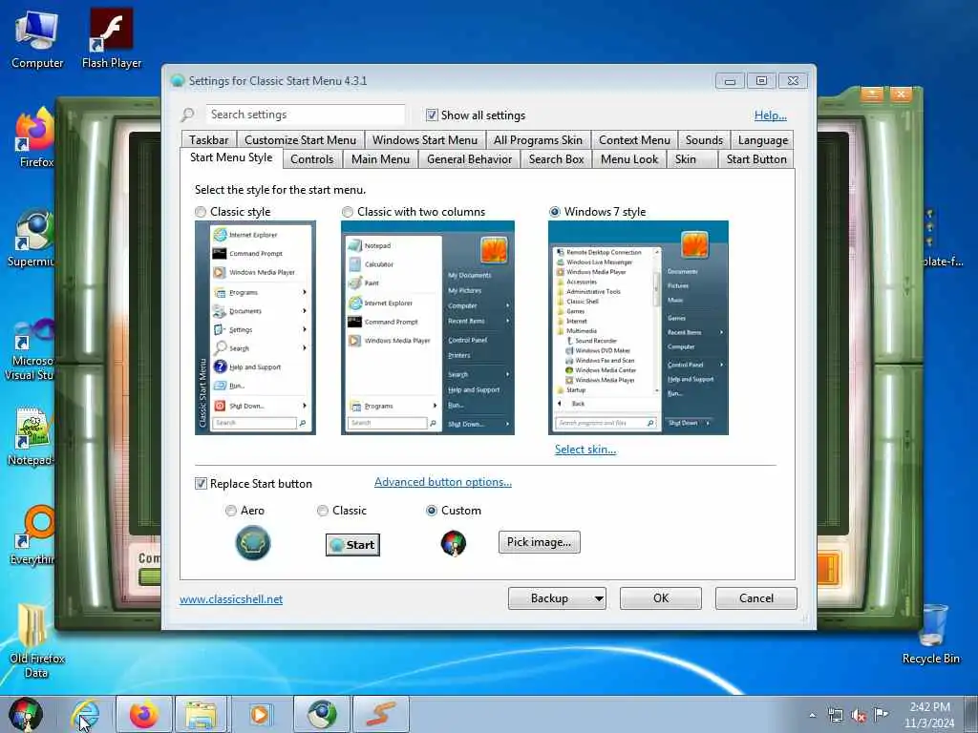The height and width of the screenshot is (733, 978).
Task: Click the muted volume tray icon
Action: (x=859, y=716)
